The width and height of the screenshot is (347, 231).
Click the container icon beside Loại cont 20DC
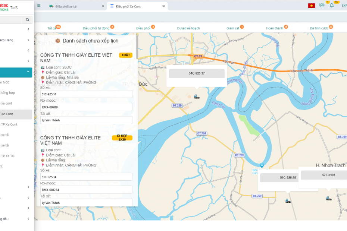pyautogui.click(x=43, y=68)
